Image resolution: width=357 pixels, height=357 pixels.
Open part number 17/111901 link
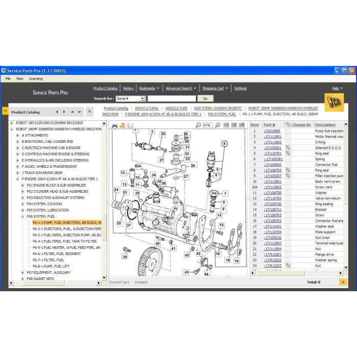click(272, 137)
